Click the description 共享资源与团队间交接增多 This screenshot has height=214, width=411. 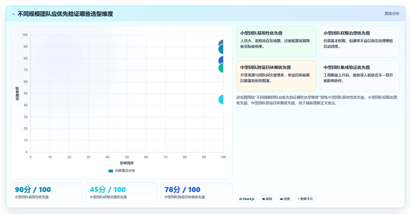[x=275, y=78]
